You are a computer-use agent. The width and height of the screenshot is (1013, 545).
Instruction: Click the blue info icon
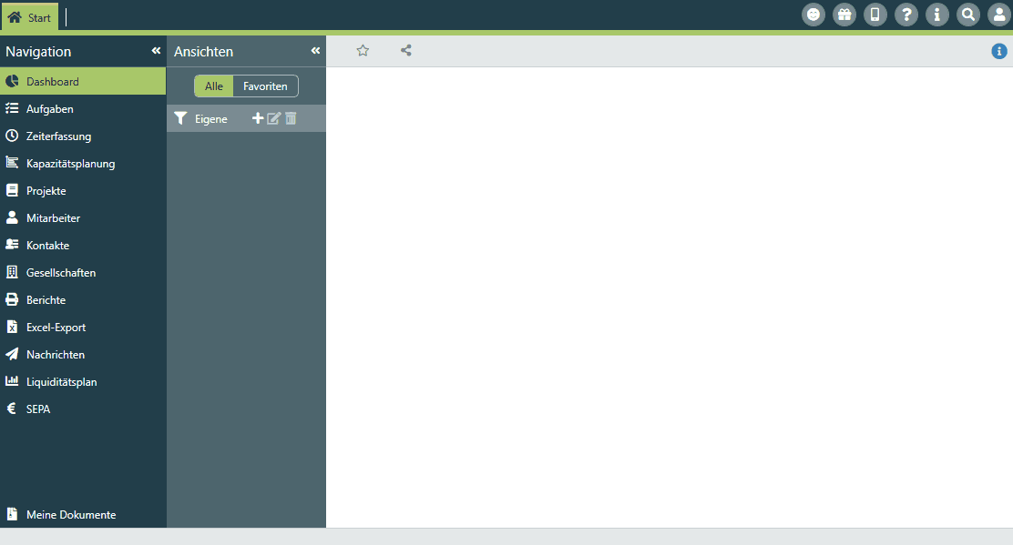999,52
